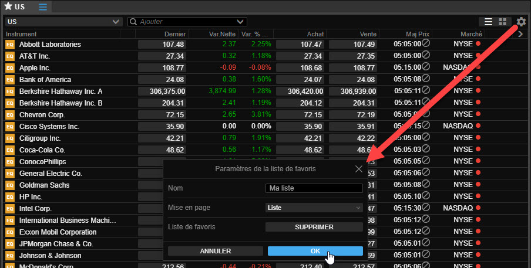Screen dimensions: 531x268
Task: Close the Paramètres de la liste dialog
Action: pyautogui.click(x=359, y=169)
